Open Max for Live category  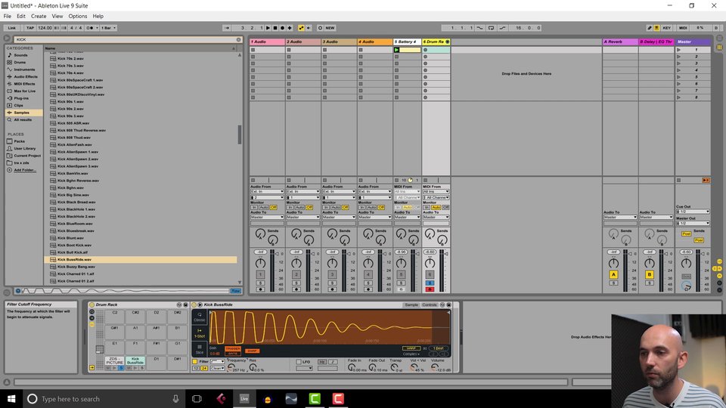point(24,91)
